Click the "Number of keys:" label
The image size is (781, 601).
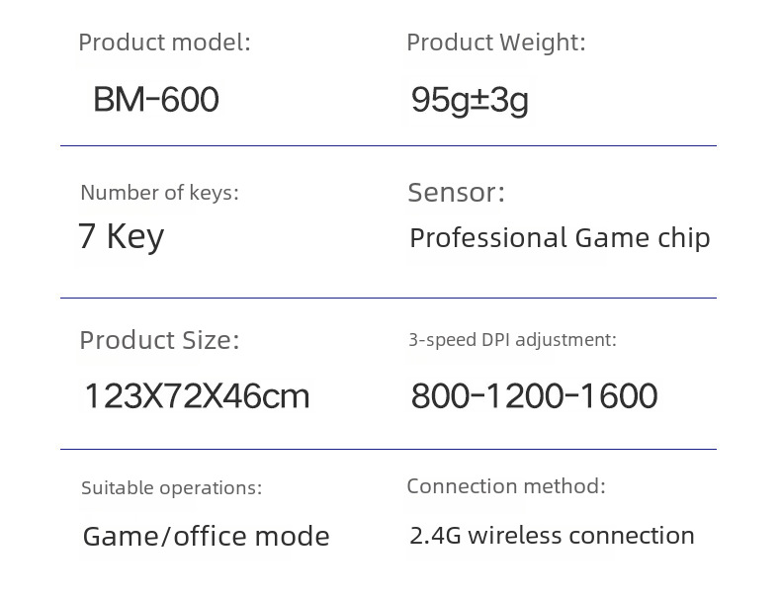click(159, 193)
